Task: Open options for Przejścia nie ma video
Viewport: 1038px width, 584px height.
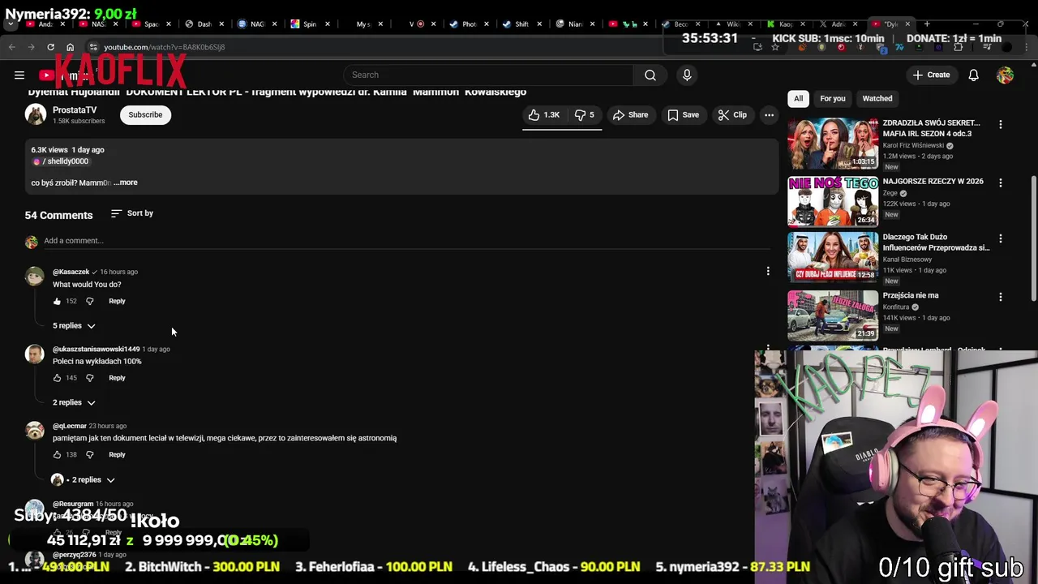Action: click(x=1000, y=297)
